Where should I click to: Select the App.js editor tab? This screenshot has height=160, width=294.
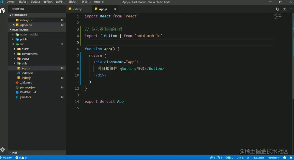pos(103,9)
